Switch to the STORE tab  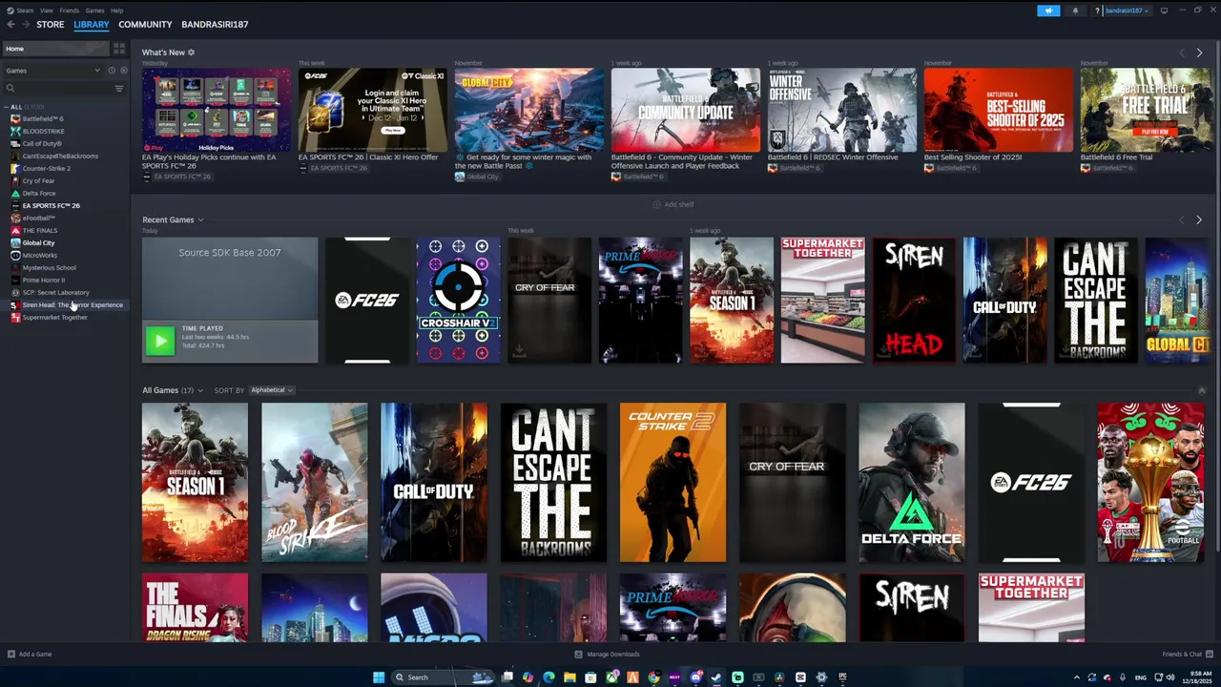50,25
